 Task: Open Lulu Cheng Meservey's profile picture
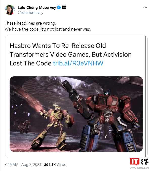10,10
